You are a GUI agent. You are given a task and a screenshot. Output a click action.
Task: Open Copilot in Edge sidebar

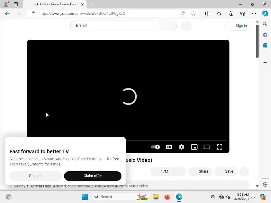click(265, 13)
